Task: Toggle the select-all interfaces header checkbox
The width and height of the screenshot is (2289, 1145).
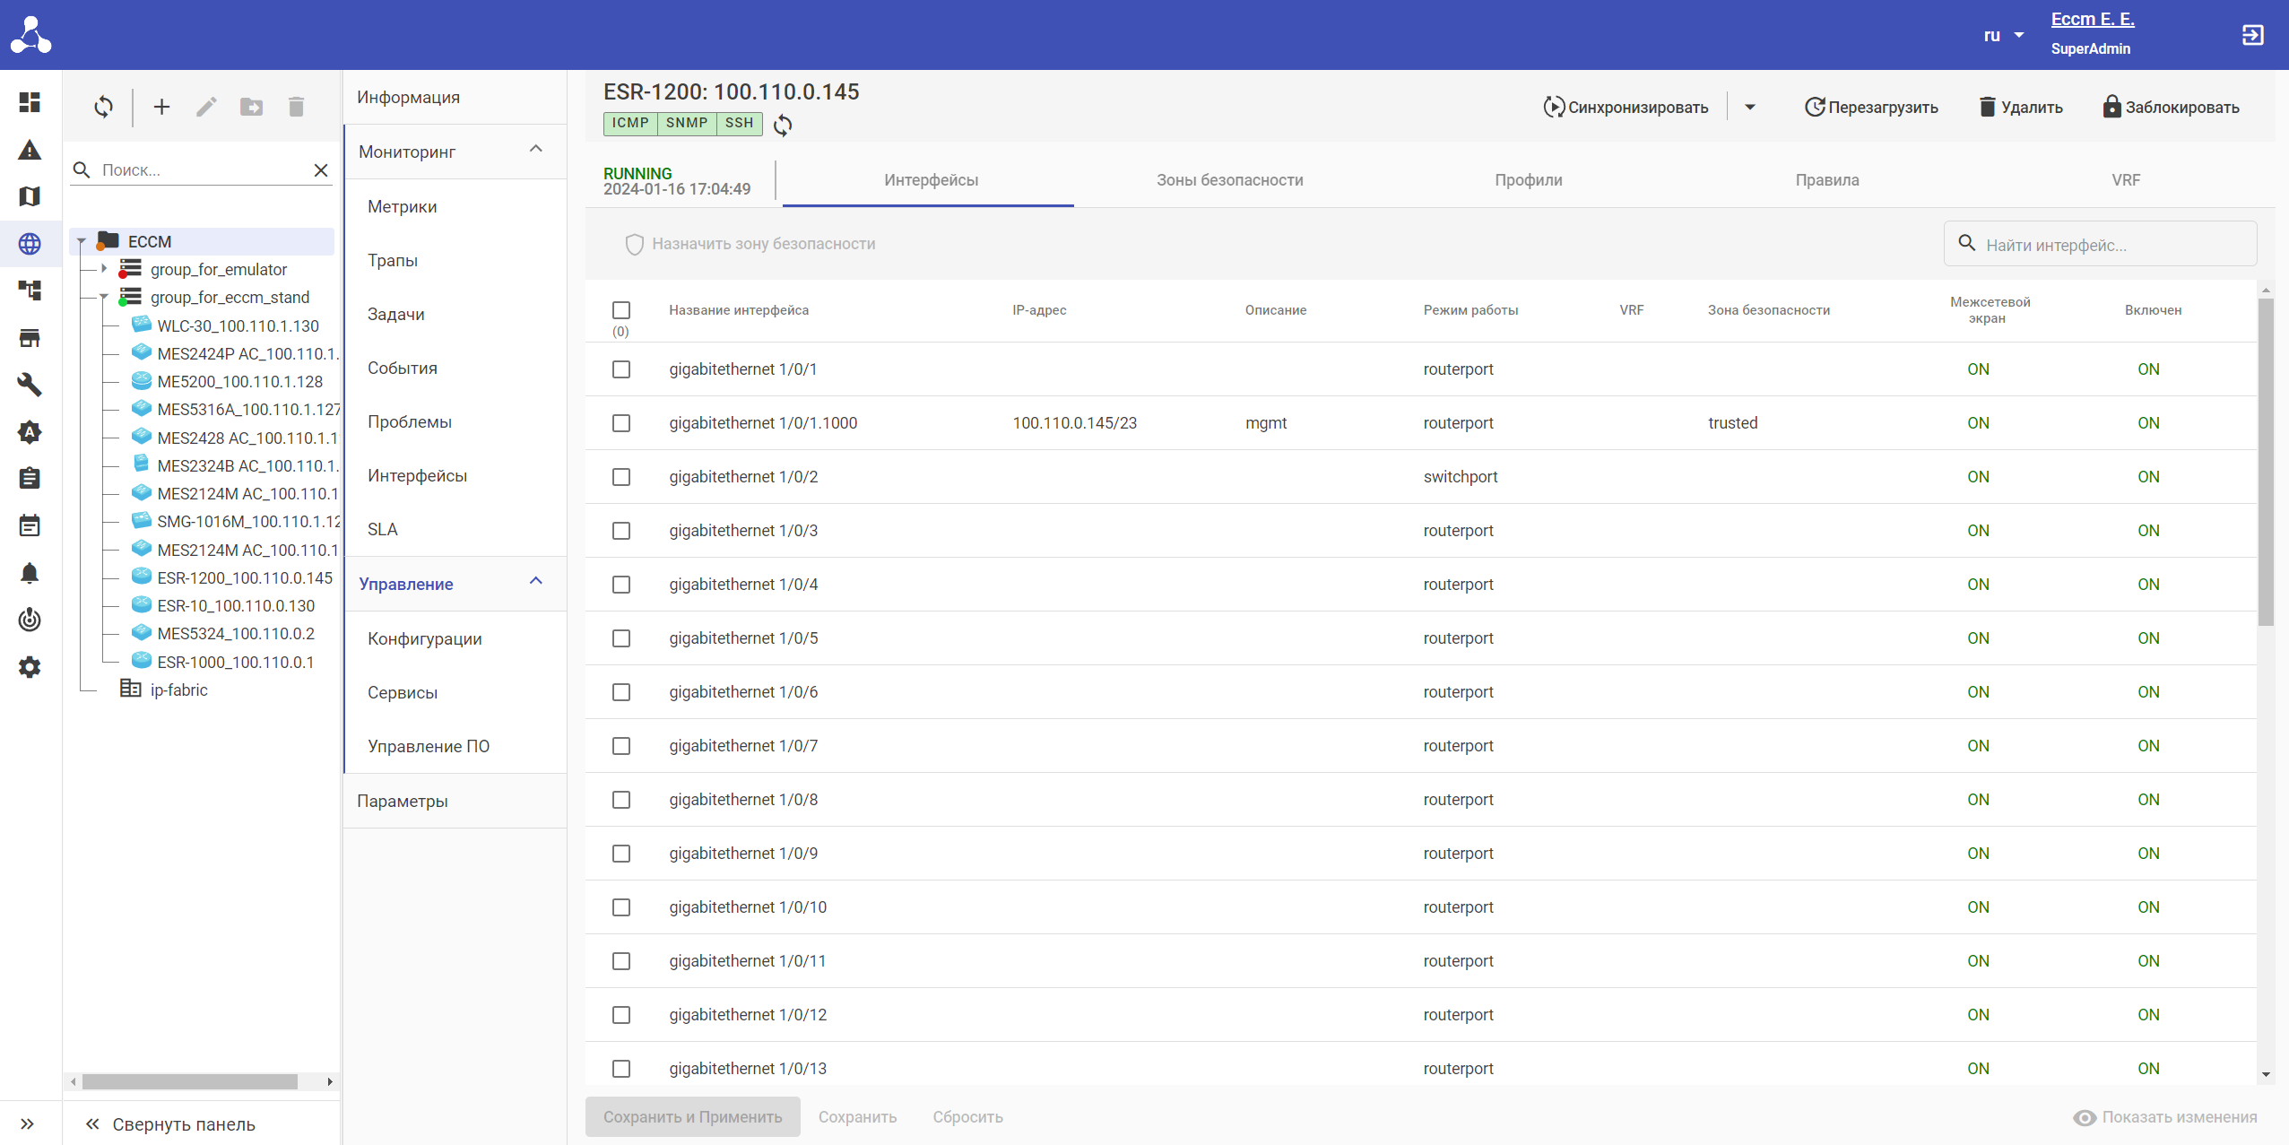Action: click(x=621, y=310)
